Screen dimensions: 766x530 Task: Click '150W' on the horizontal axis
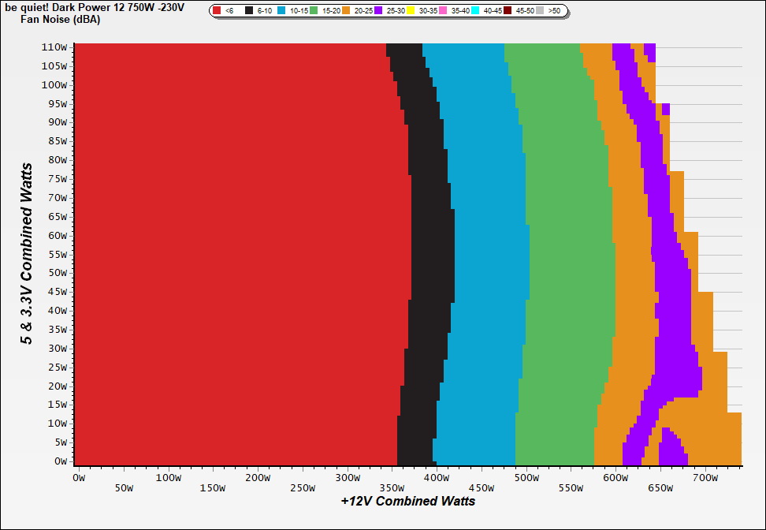point(213,488)
